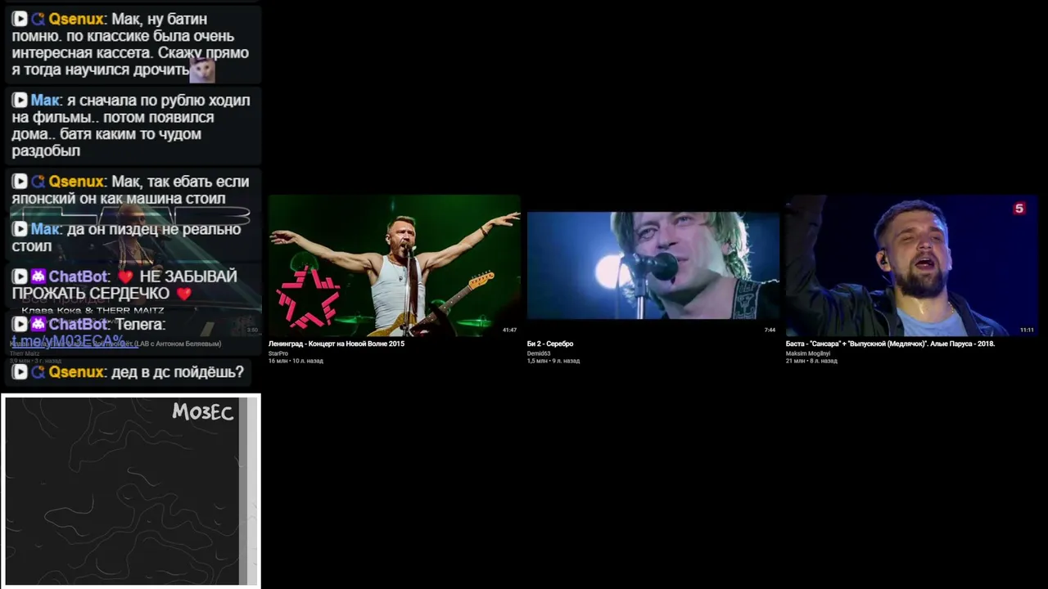Click Qsenux username in "ну батин помню" message
Viewport: 1048px width, 589px height.
[x=76, y=19]
